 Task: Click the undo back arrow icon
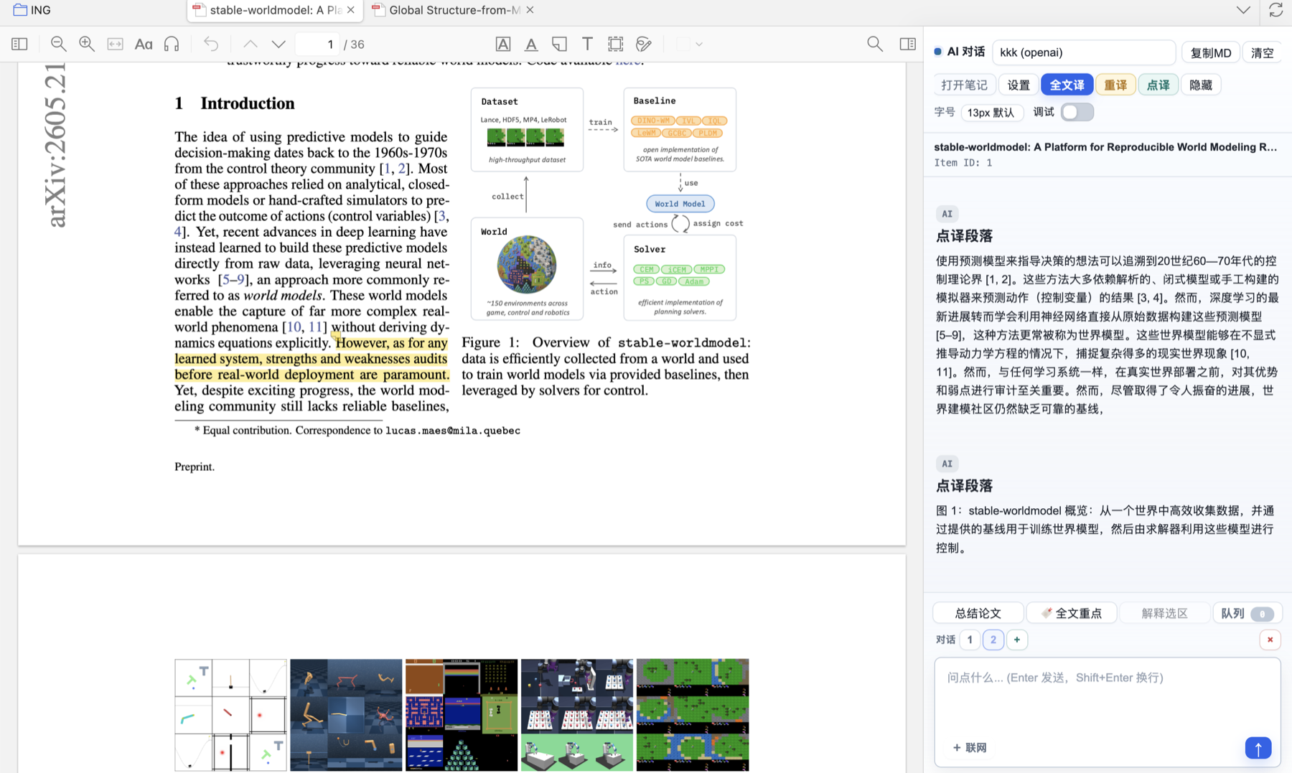click(211, 44)
